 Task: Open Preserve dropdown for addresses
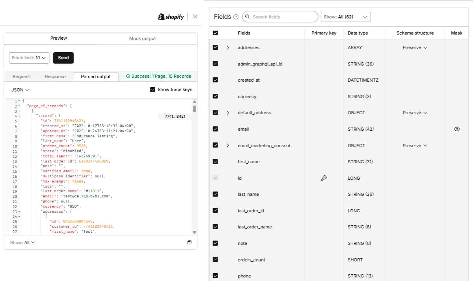pos(415,47)
